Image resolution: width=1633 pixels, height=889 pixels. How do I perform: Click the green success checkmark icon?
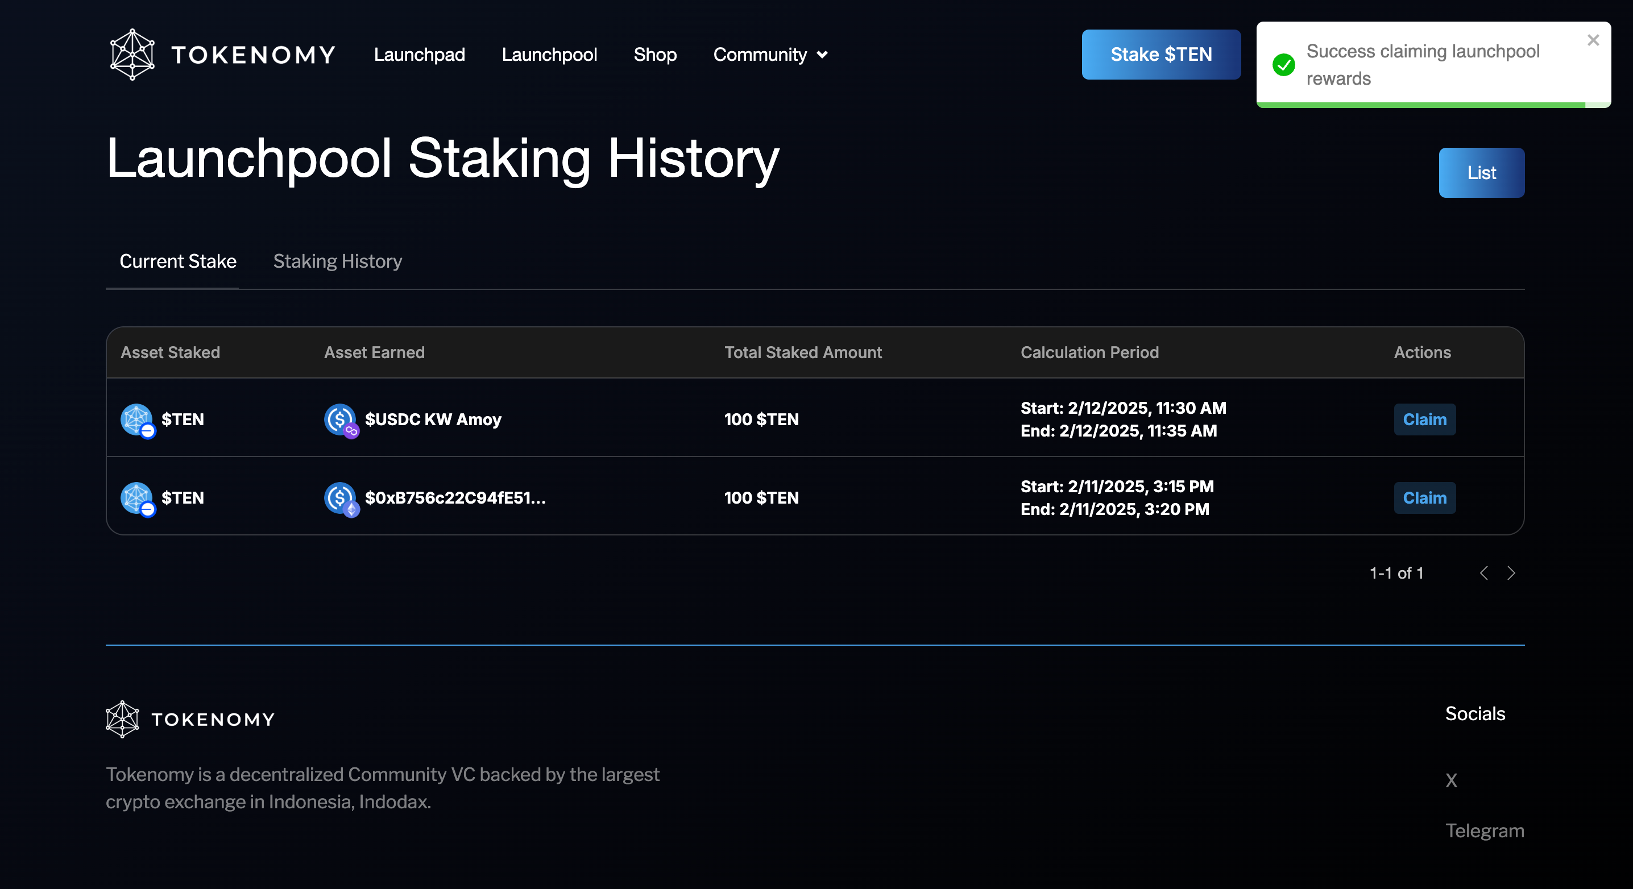1284,65
